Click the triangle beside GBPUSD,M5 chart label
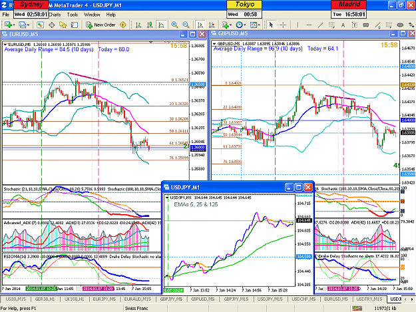Screen dimensions: 416x312 214,43
